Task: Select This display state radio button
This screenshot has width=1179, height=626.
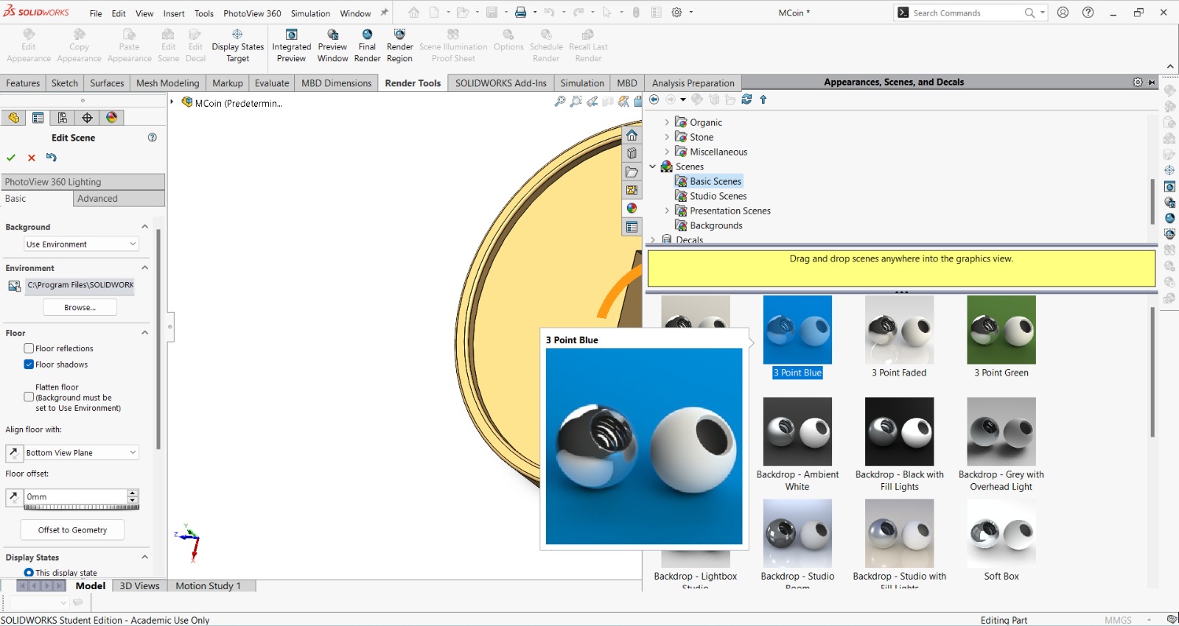Action: (x=29, y=572)
